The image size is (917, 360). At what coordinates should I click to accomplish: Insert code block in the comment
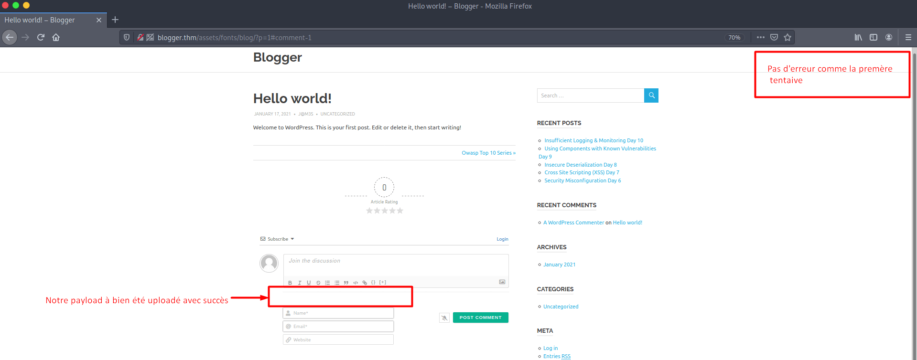pos(356,283)
